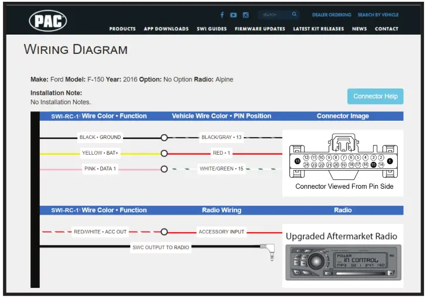Click Connector Viewed From Pin Side caption
427x299 pixels.
344,186
